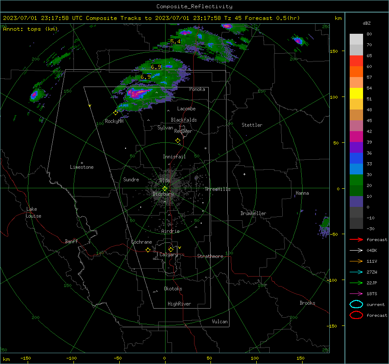Click the Okotoks city label

pos(173,289)
